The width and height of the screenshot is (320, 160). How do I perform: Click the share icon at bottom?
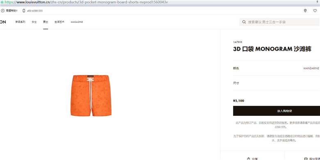(x=248, y=159)
